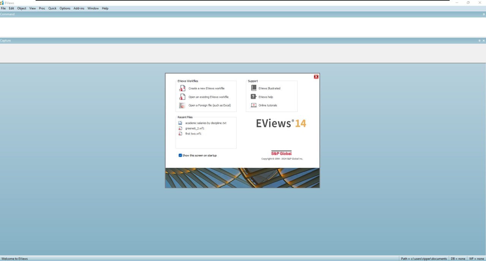Open the EViews Illustrated link
The width and height of the screenshot is (486, 261).
point(270,88)
